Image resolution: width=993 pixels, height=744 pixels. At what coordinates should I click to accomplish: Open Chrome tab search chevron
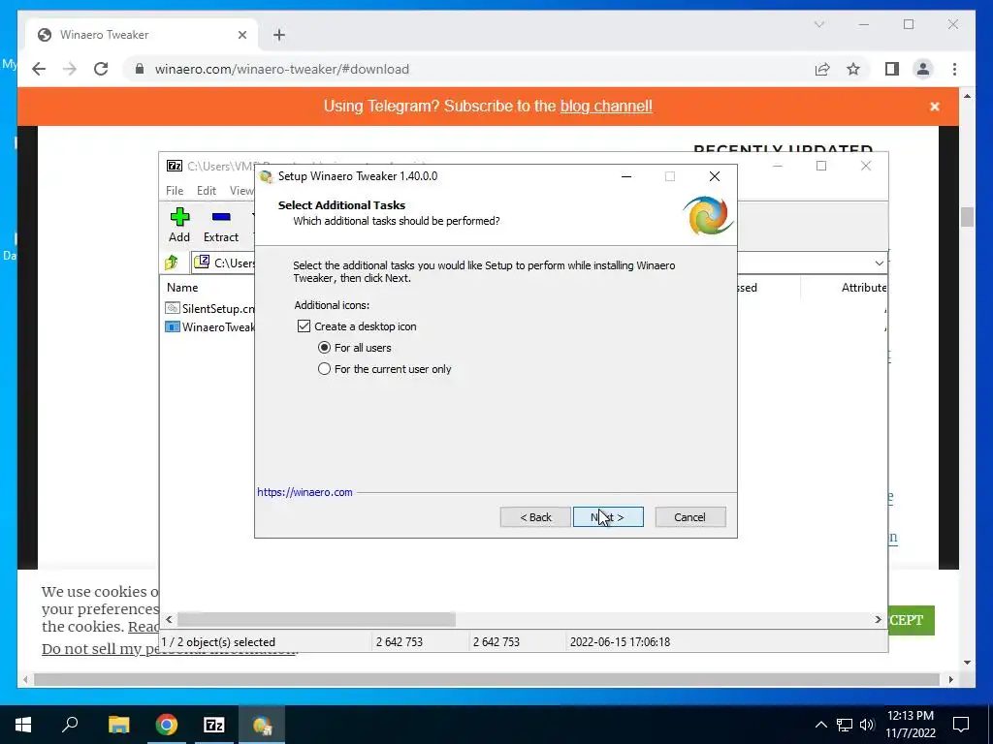818,24
